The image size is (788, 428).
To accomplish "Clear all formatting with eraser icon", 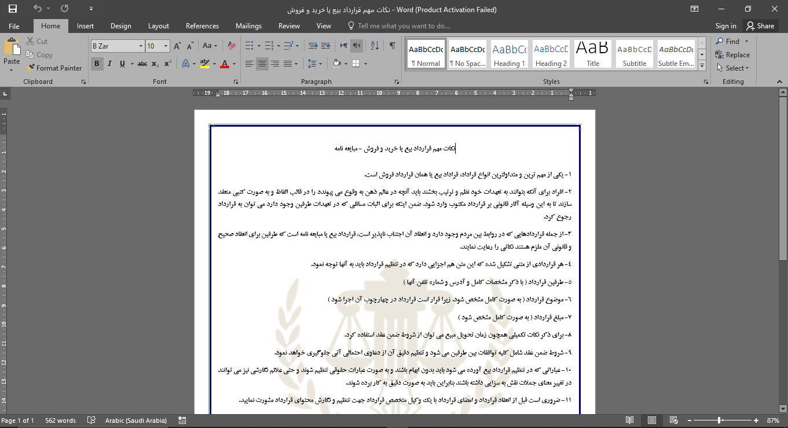I will pos(232,46).
